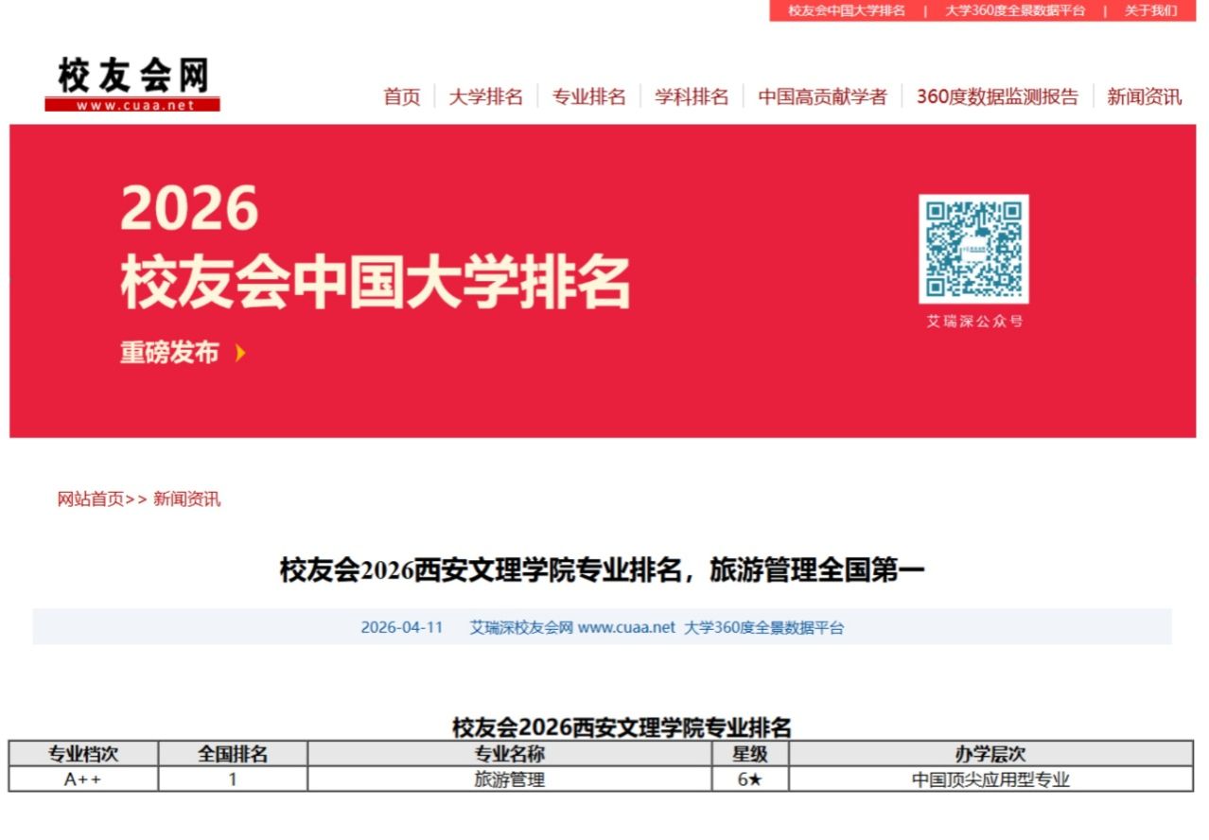This screenshot has height=840, width=1209.
Task: Click the 6★ star rating cell
Action: pos(749,780)
